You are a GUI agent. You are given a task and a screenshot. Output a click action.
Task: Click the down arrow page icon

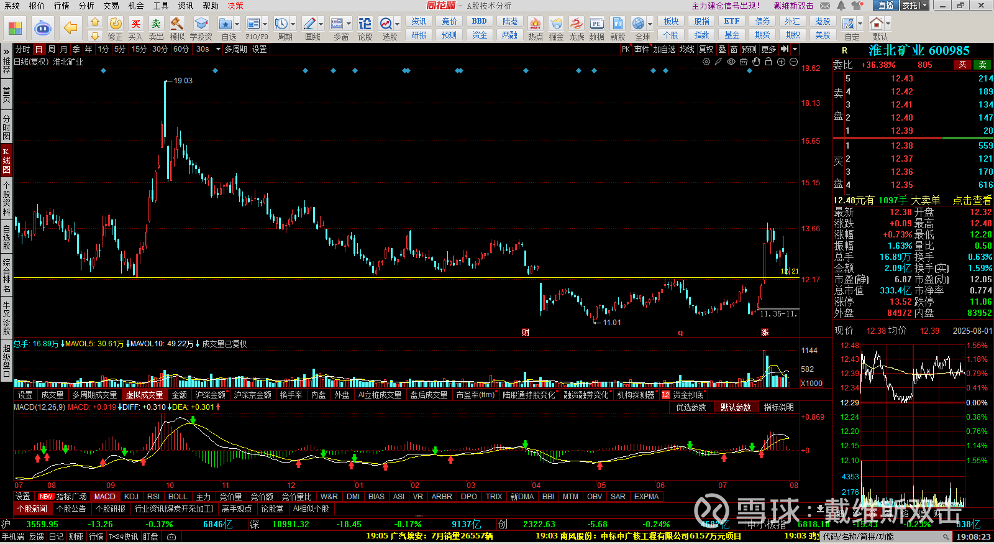(95, 35)
